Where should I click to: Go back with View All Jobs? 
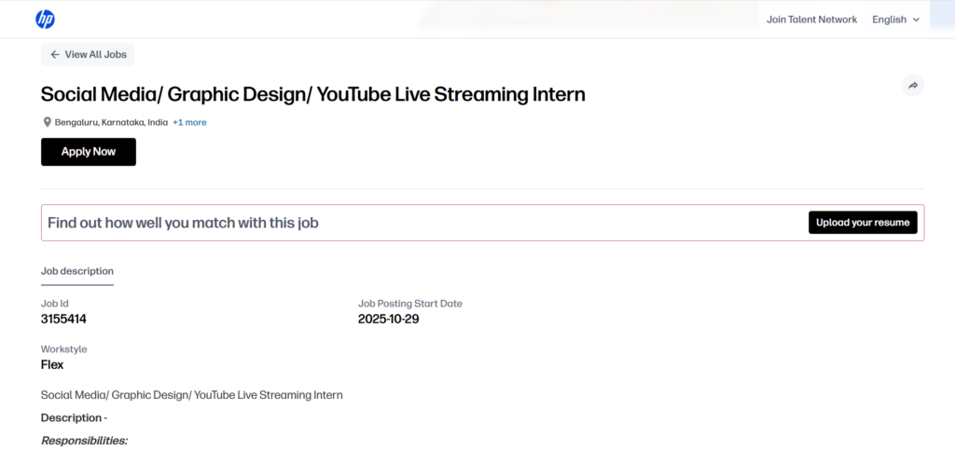pyautogui.click(x=88, y=55)
